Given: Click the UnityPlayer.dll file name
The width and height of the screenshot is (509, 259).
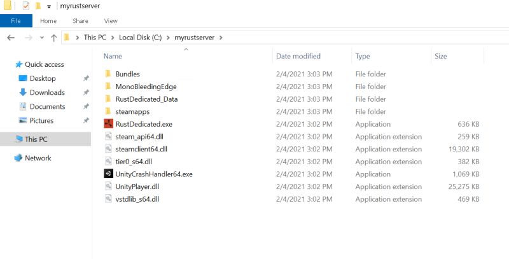Looking at the screenshot, I should point(137,186).
